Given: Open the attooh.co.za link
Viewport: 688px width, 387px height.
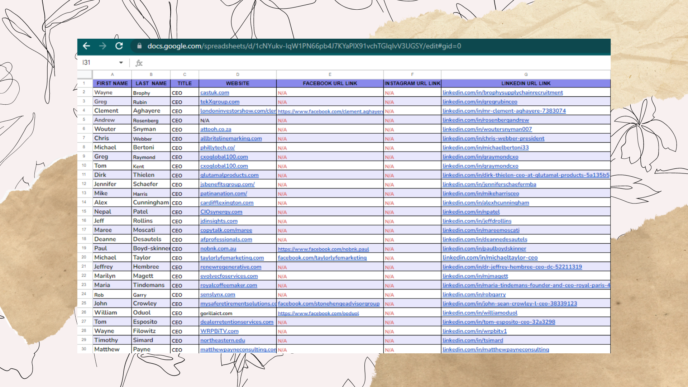Looking at the screenshot, I should tap(216, 129).
